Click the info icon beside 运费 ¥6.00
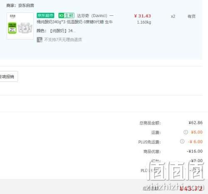 (186, 132)
